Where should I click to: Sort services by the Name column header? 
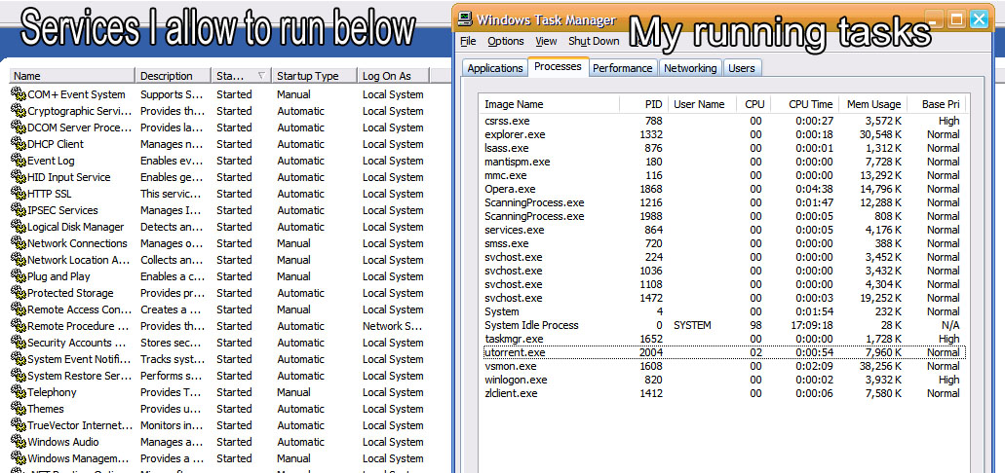(x=72, y=76)
